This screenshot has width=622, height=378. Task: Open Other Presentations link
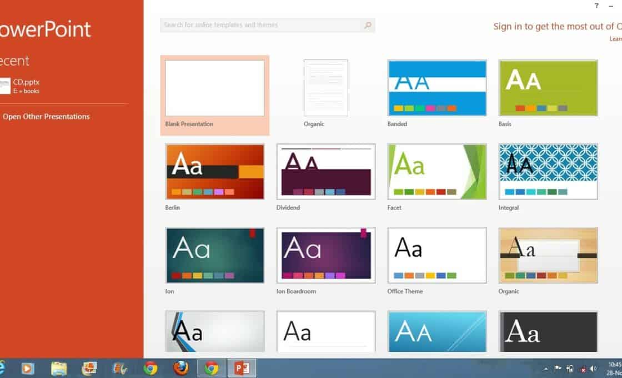pos(46,117)
